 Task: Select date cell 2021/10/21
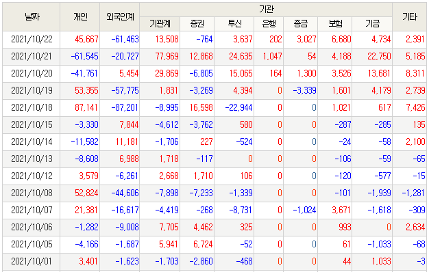tap(32, 57)
